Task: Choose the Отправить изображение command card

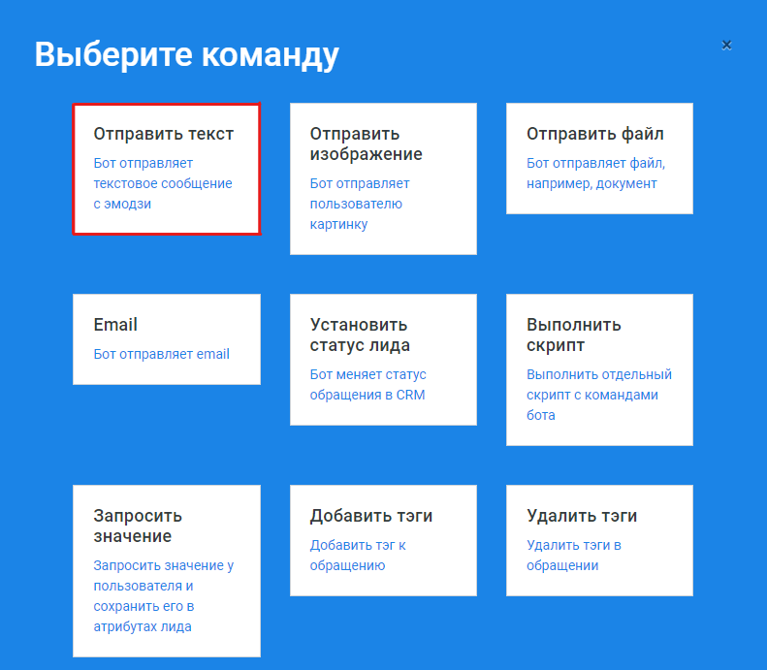Action: coord(383,178)
